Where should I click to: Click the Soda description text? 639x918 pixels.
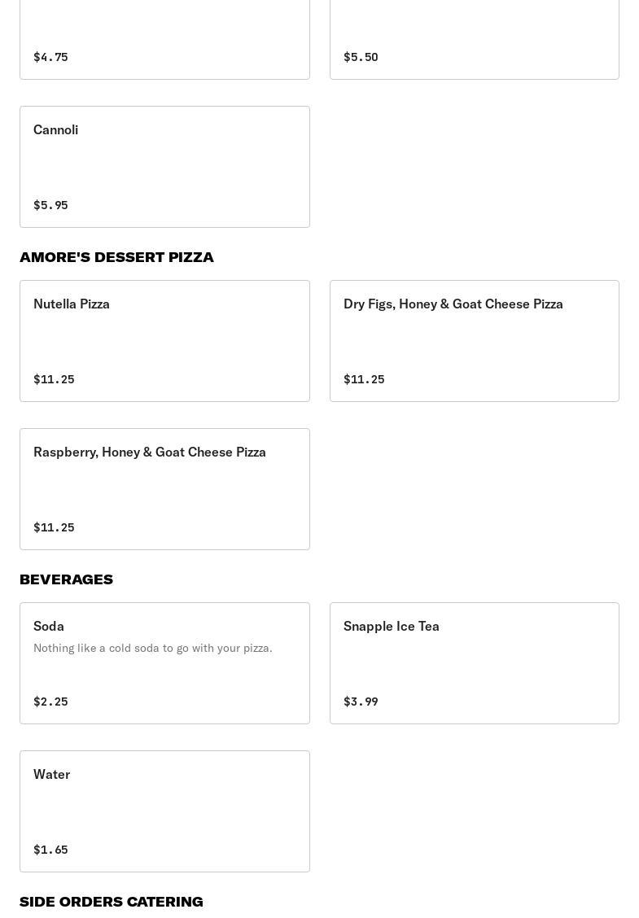click(153, 648)
